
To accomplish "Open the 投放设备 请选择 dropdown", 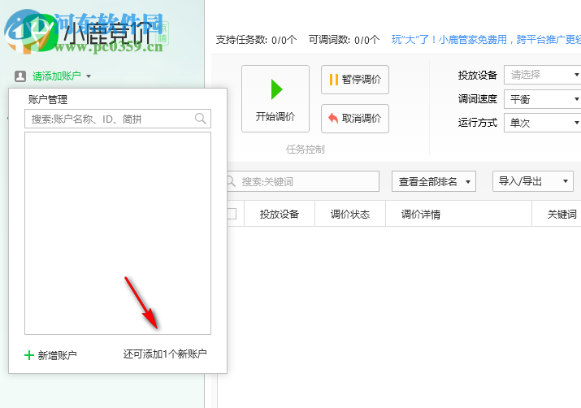I will [x=543, y=76].
